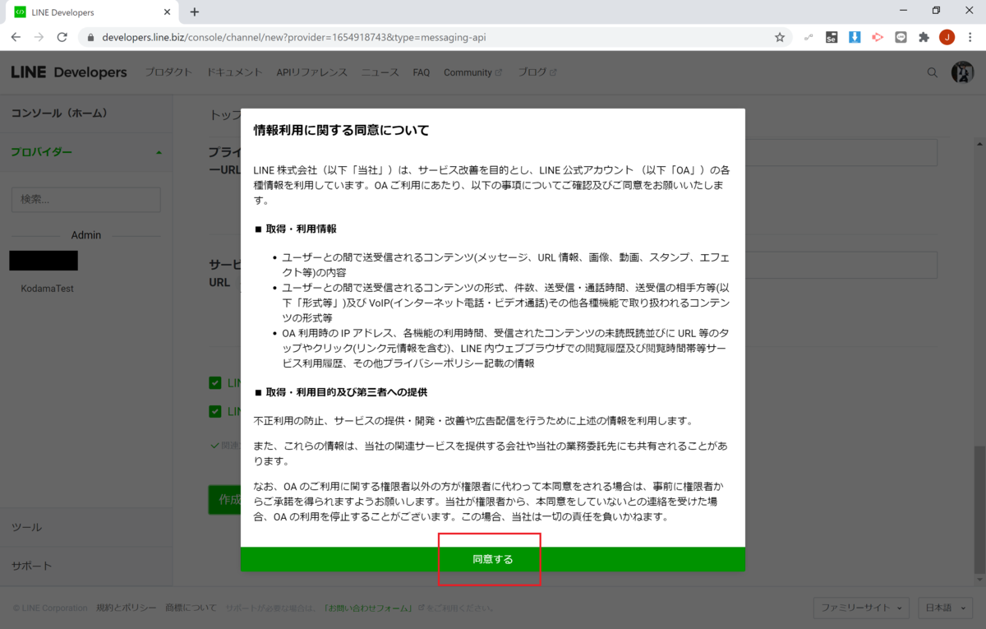Bookmark this page with the star icon
This screenshot has width=986, height=629.
pyautogui.click(x=779, y=37)
